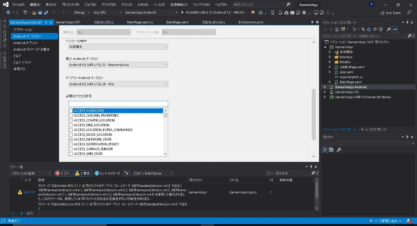This screenshot has width=417, height=226.
Task: Open the デバッグ(D) menu
Action: 108,4
